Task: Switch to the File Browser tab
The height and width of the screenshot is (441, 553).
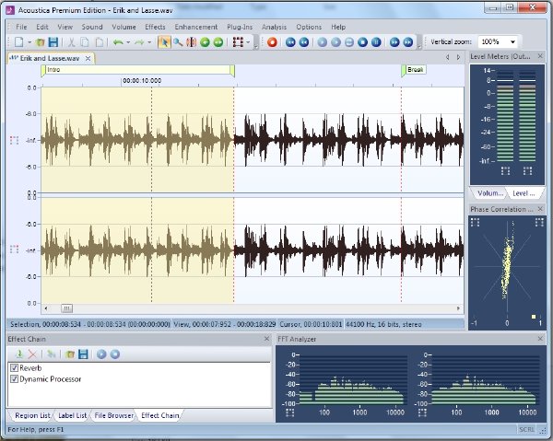Action: (114, 415)
